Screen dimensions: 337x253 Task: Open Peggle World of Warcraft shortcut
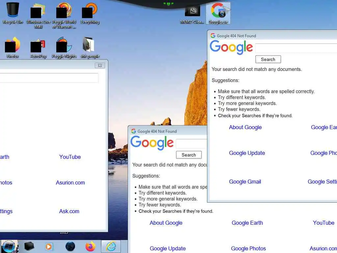pyautogui.click(x=64, y=15)
